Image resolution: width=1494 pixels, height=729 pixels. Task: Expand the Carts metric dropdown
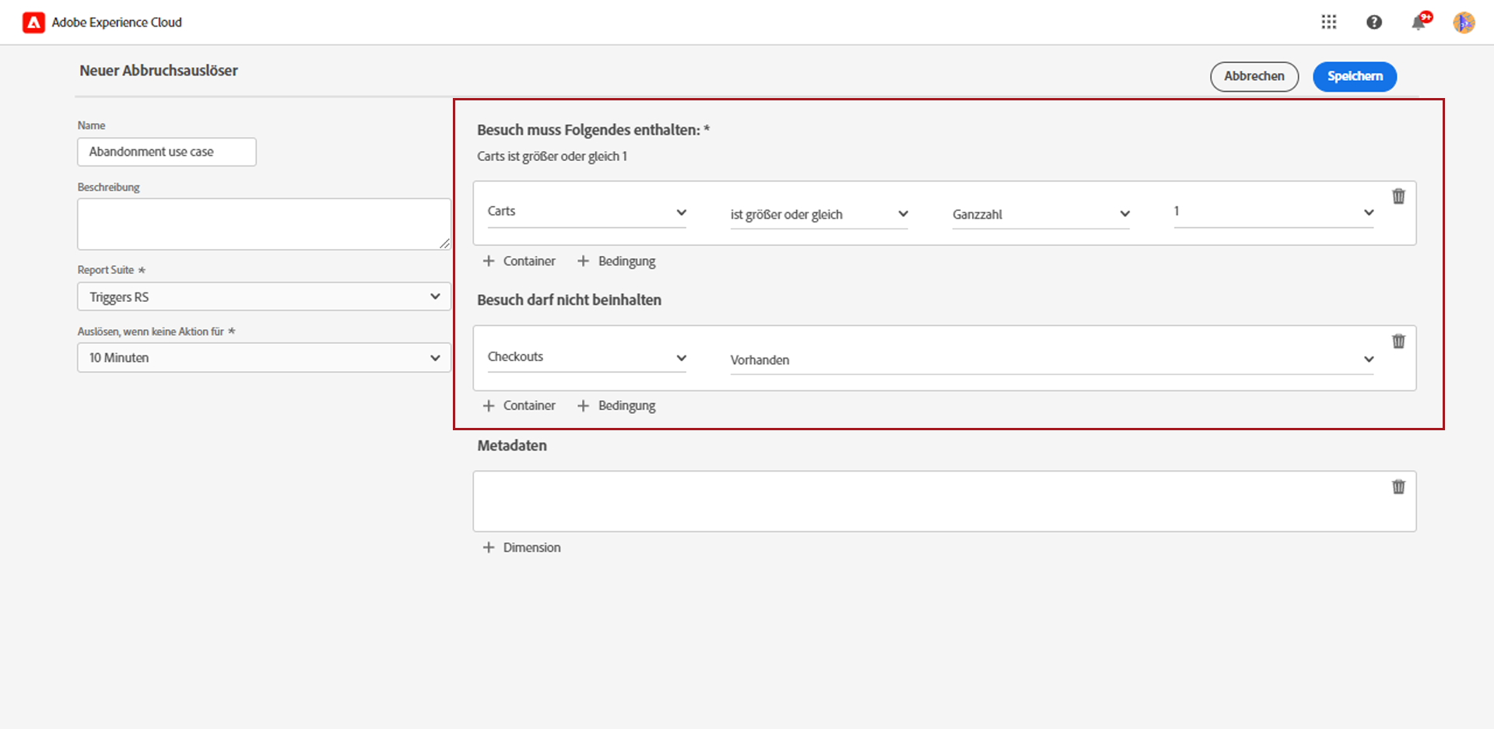coord(587,212)
